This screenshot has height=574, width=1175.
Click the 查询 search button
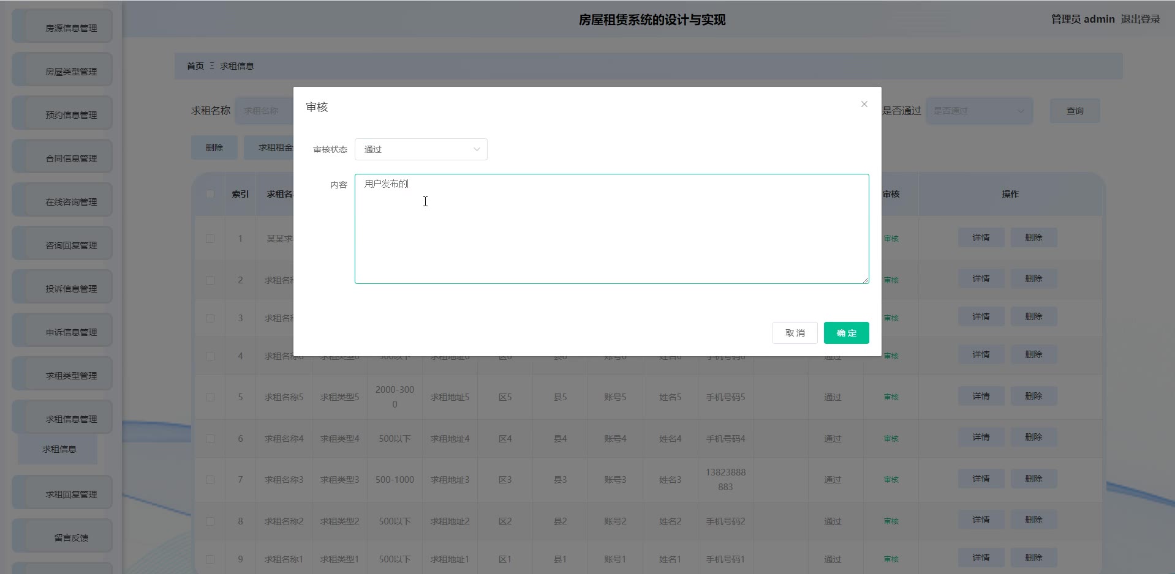pyautogui.click(x=1075, y=111)
